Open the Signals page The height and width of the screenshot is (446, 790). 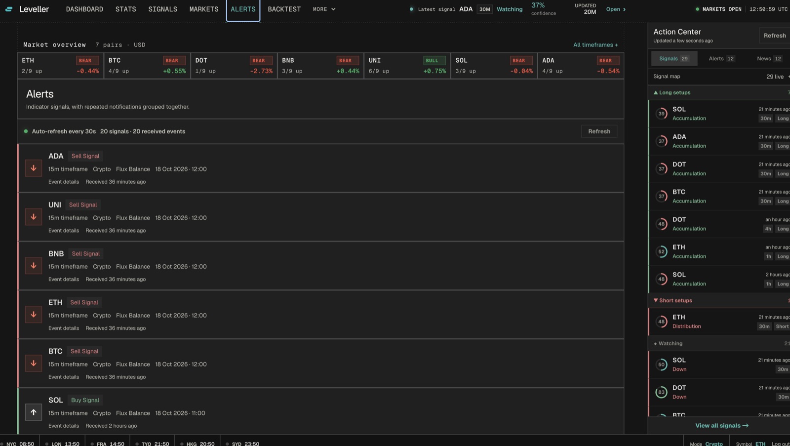(162, 9)
